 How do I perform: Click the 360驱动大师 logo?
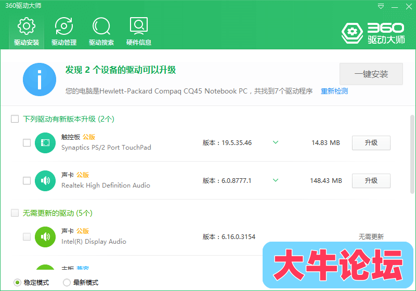point(373,33)
